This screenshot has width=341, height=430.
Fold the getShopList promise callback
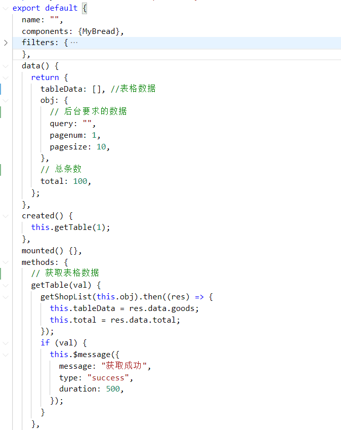[x=6, y=297]
